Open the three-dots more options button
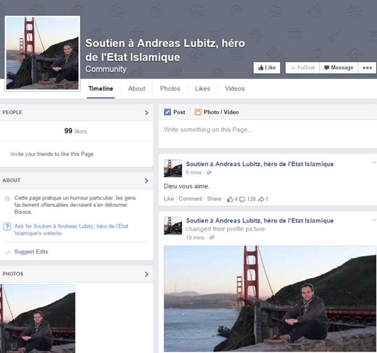The height and width of the screenshot is (353, 377). click(x=367, y=68)
